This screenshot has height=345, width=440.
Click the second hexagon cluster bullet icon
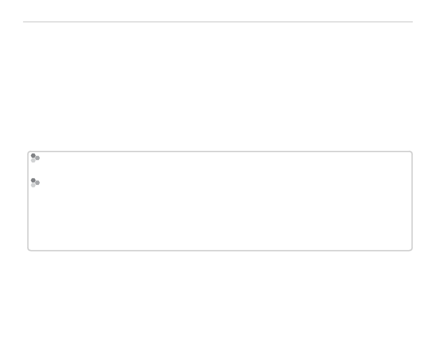[x=35, y=183]
